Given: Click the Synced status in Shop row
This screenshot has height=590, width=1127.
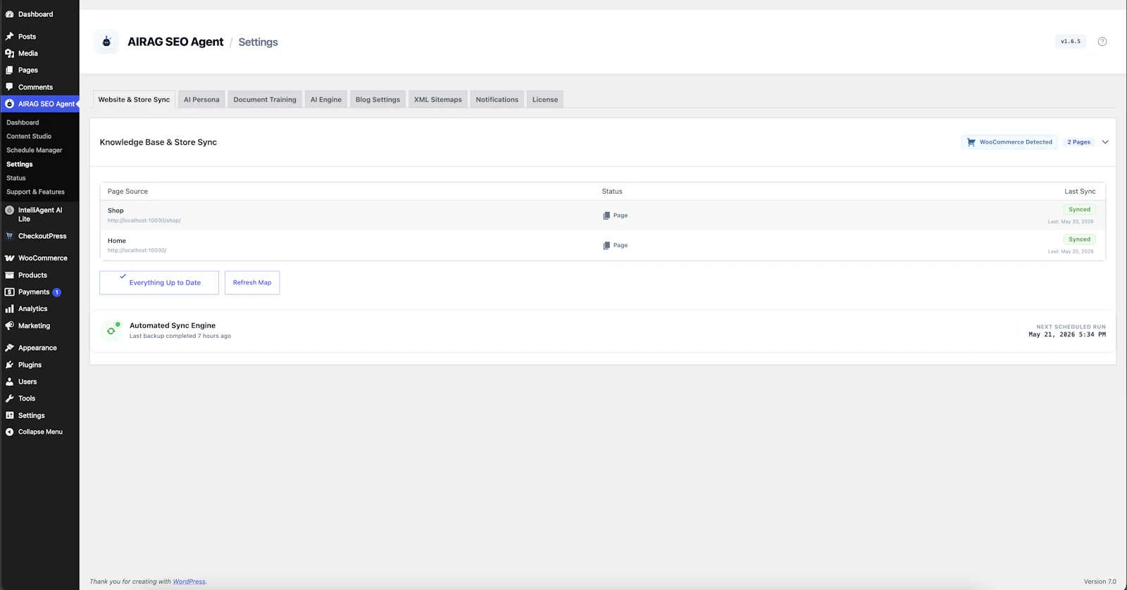Looking at the screenshot, I should point(1079,210).
